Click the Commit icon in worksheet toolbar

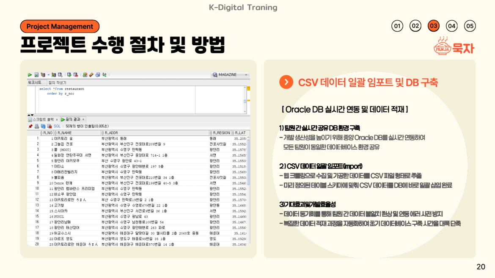pyautogui.click(x=69, y=75)
